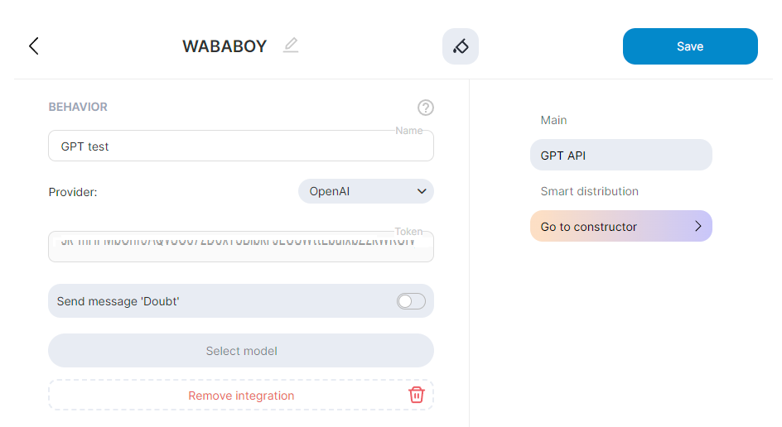Click the Select model button

[x=241, y=351]
